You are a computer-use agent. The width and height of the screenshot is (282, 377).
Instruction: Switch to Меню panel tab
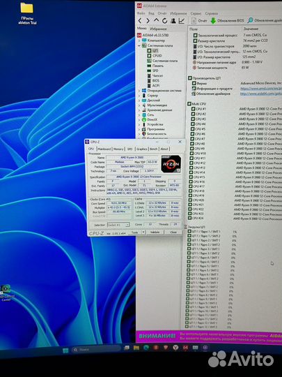(142, 29)
